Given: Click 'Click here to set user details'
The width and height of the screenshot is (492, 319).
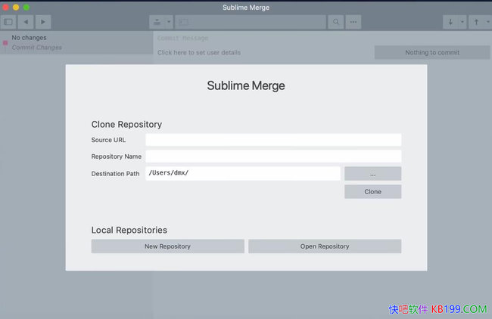Looking at the screenshot, I should click(199, 53).
